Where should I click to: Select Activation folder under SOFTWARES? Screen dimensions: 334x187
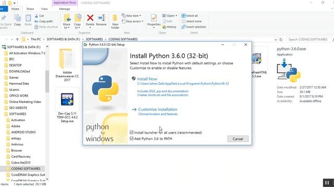coord(18,120)
